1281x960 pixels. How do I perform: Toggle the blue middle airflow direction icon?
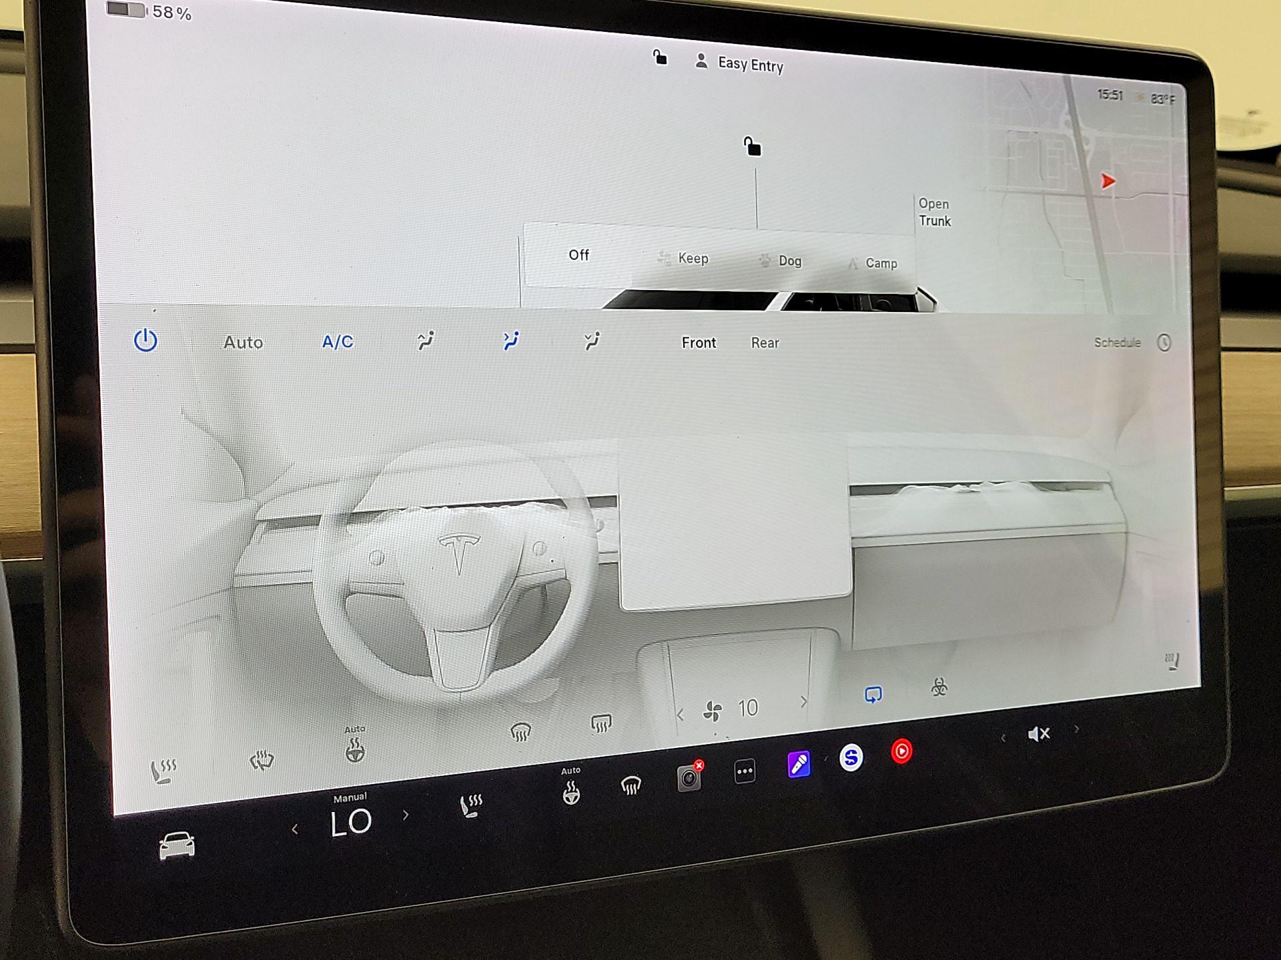click(x=510, y=341)
